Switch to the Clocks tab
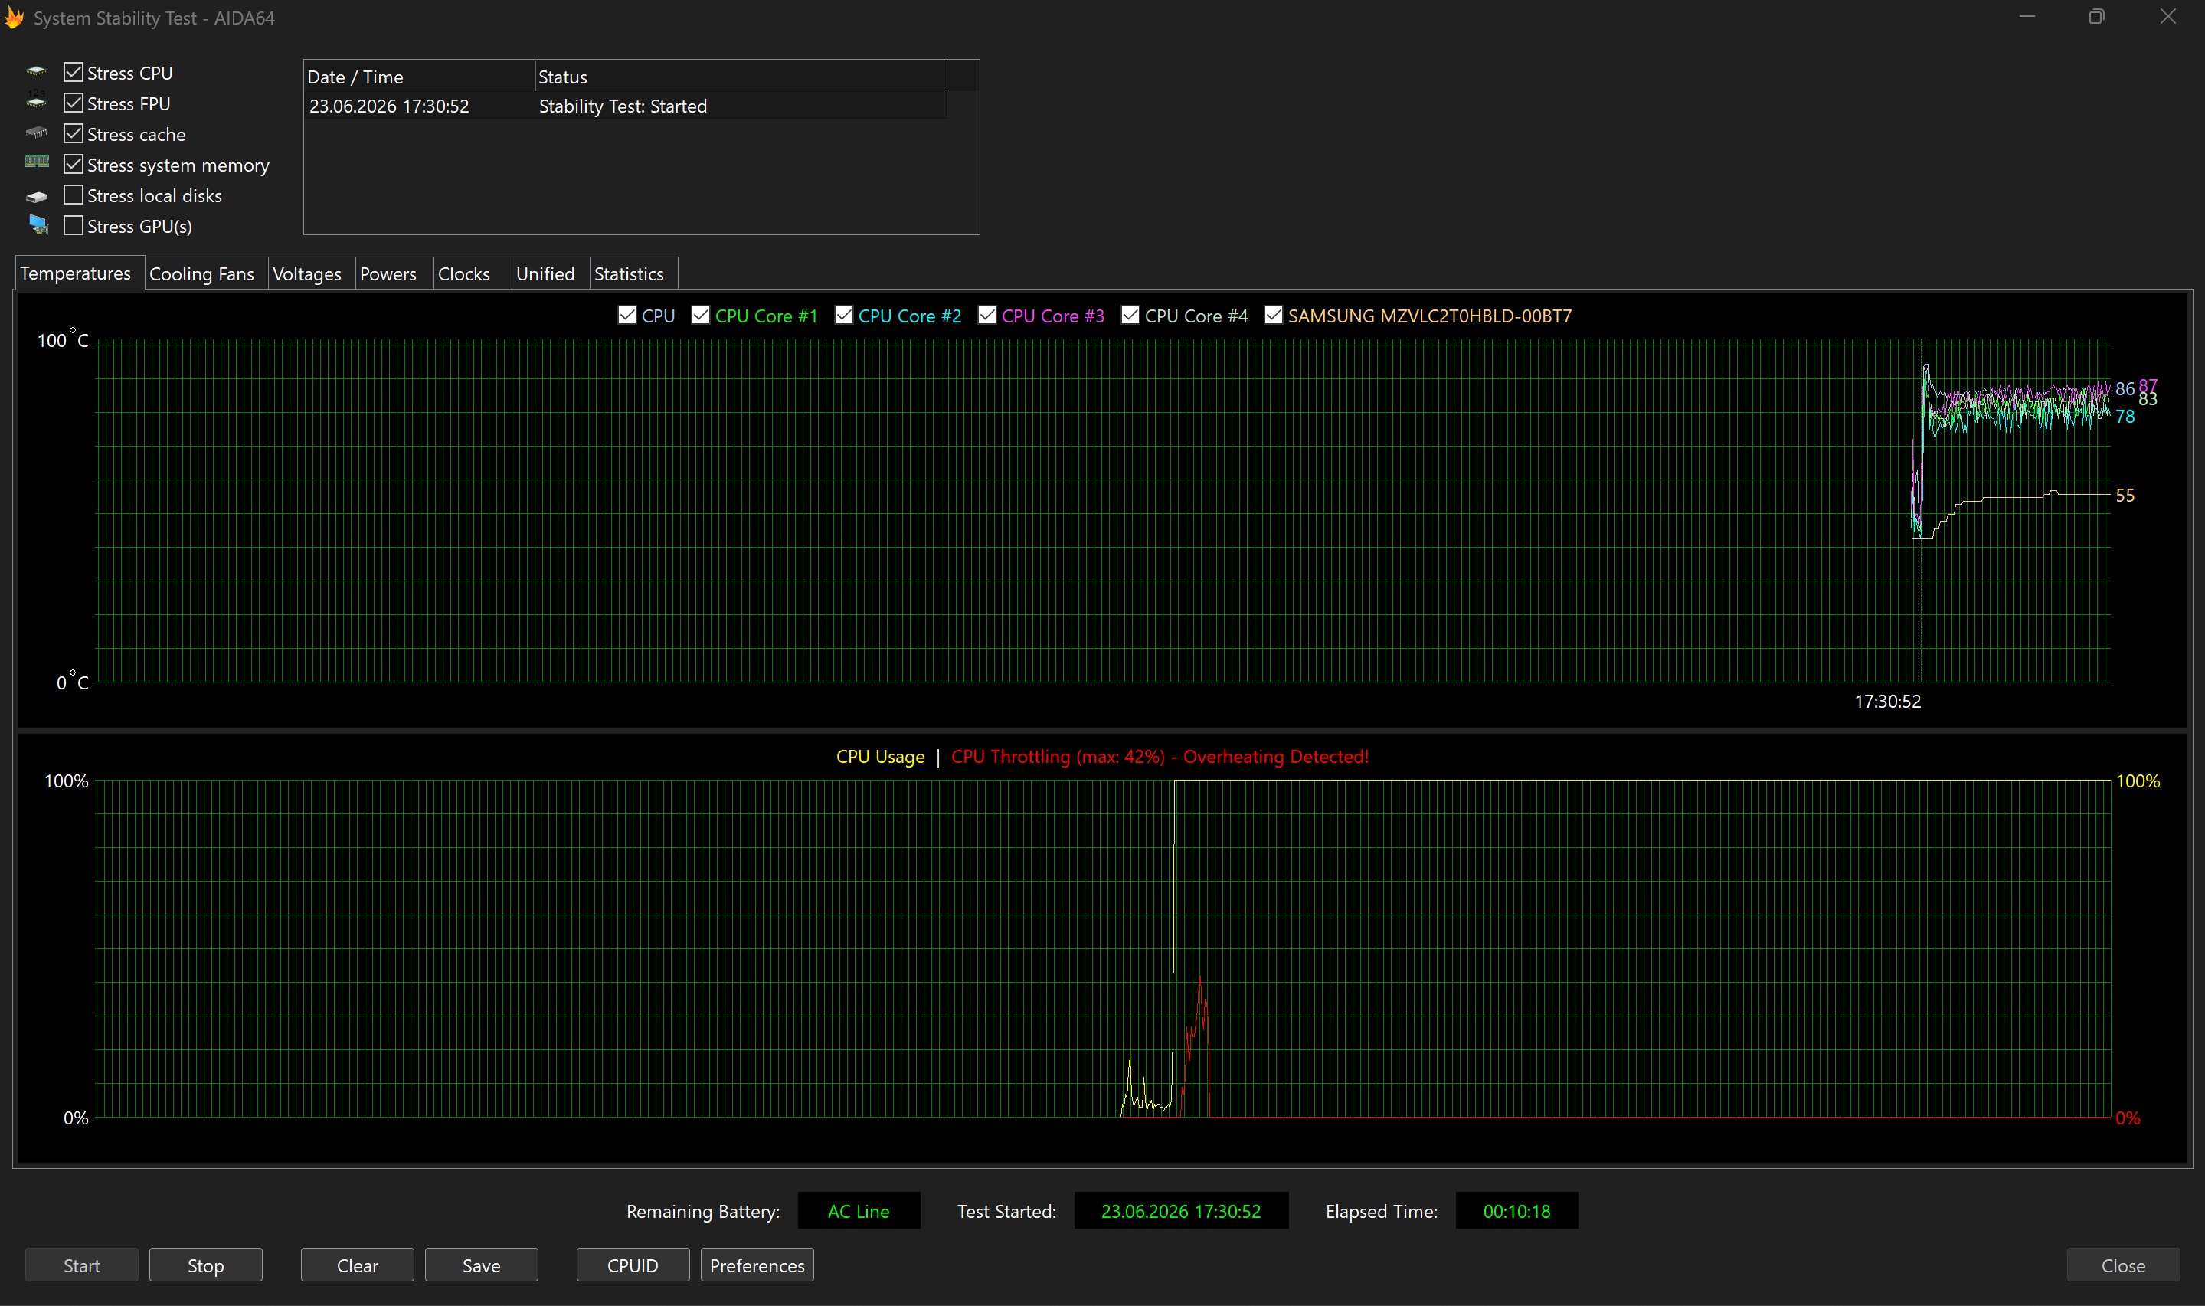Viewport: 2205px width, 1306px height. pyautogui.click(x=463, y=273)
